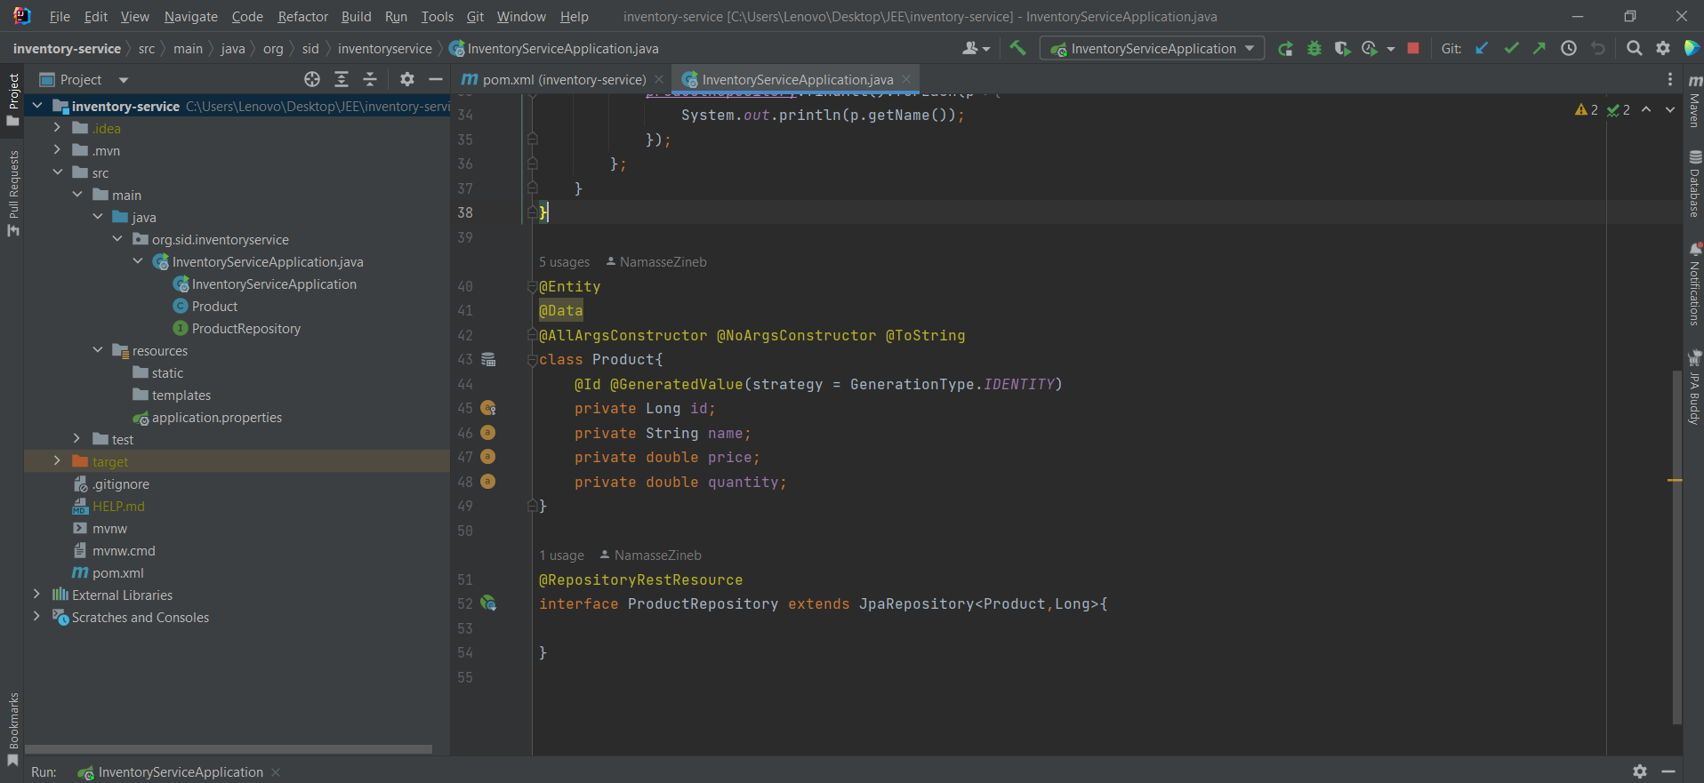Image resolution: width=1704 pixels, height=783 pixels.
Task: Click the Run with Coverage icon
Action: [x=1342, y=49]
